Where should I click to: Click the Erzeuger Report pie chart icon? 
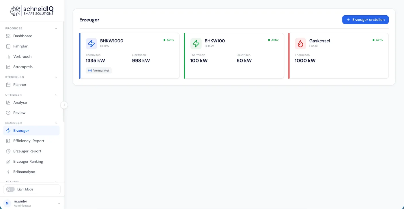click(x=8, y=151)
